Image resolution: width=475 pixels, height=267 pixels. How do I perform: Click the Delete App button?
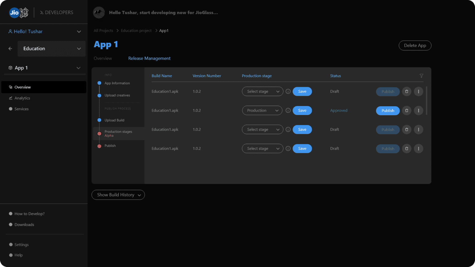coord(415,45)
